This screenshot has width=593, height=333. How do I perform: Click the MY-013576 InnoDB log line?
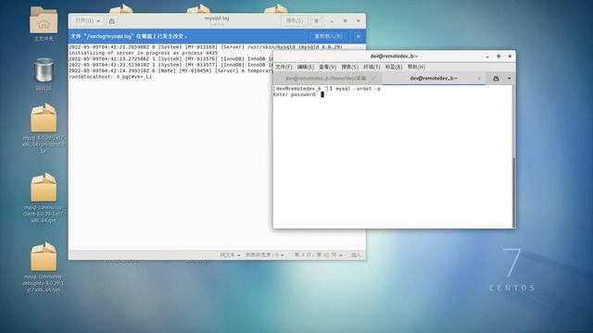coord(170,59)
